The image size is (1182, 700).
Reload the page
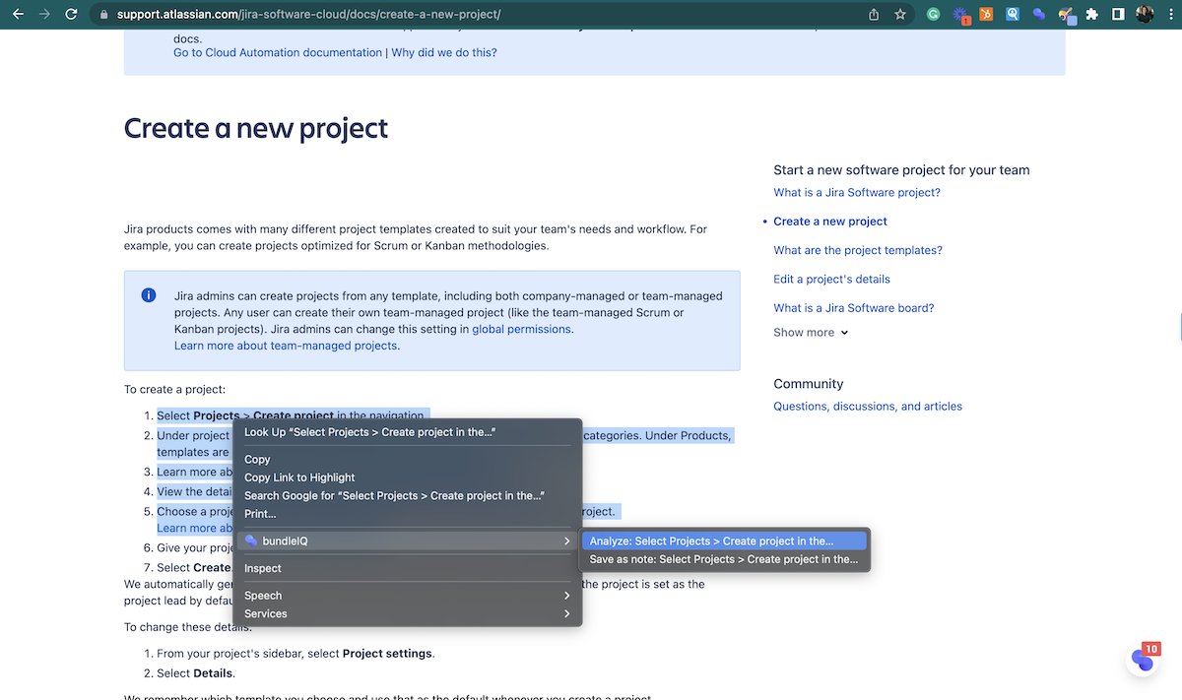pyautogui.click(x=71, y=15)
